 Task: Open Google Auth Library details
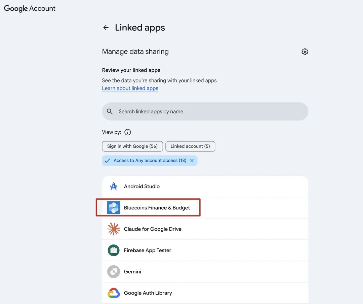coord(205,293)
